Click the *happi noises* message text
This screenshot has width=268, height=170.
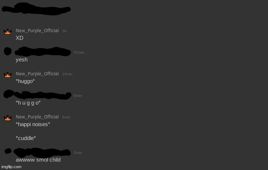(x=33, y=124)
